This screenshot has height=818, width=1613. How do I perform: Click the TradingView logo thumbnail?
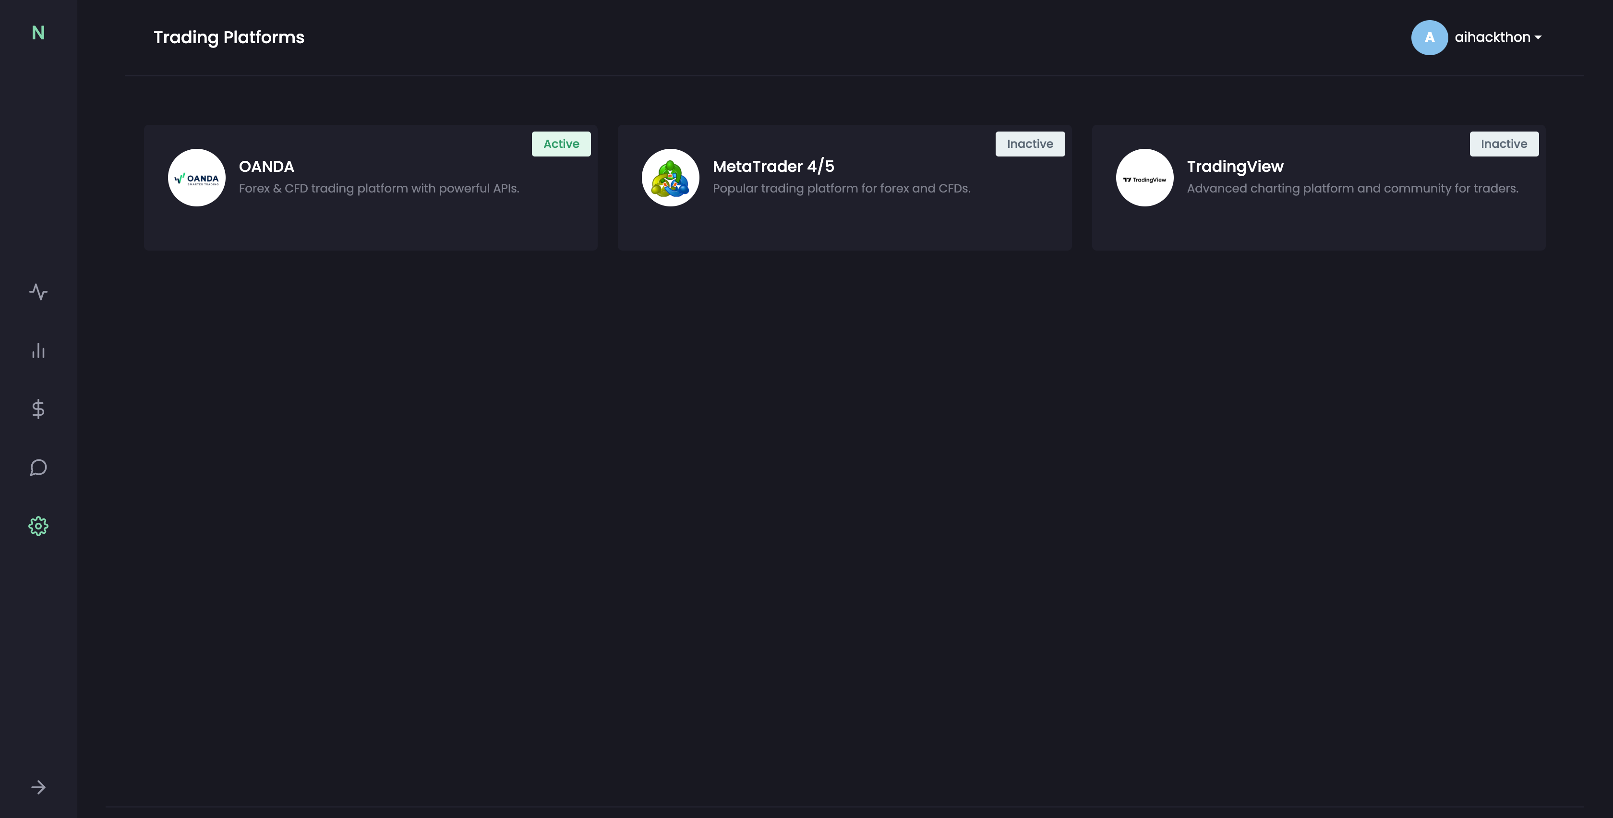click(1144, 178)
